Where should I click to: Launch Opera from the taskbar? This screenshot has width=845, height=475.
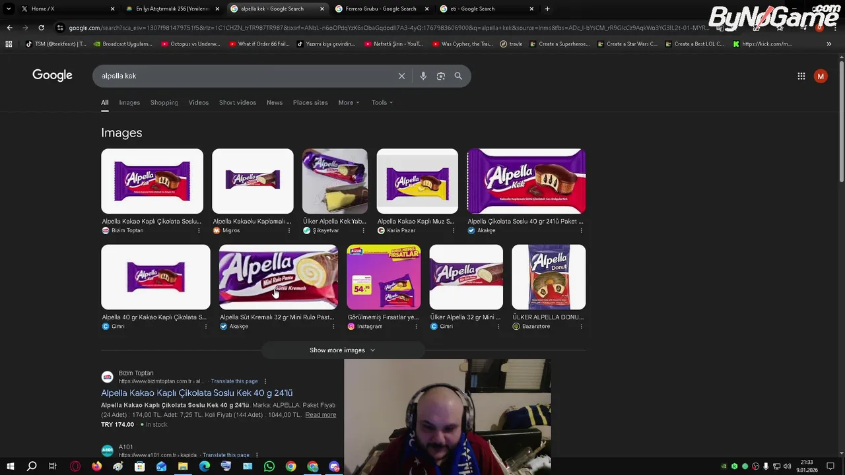(75, 466)
